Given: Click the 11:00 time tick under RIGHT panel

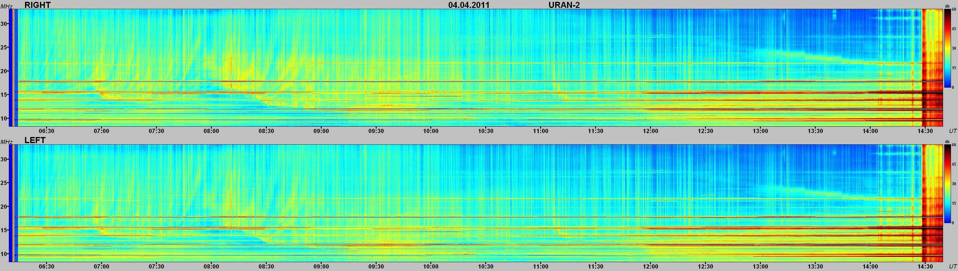Looking at the screenshot, I should pos(540,131).
